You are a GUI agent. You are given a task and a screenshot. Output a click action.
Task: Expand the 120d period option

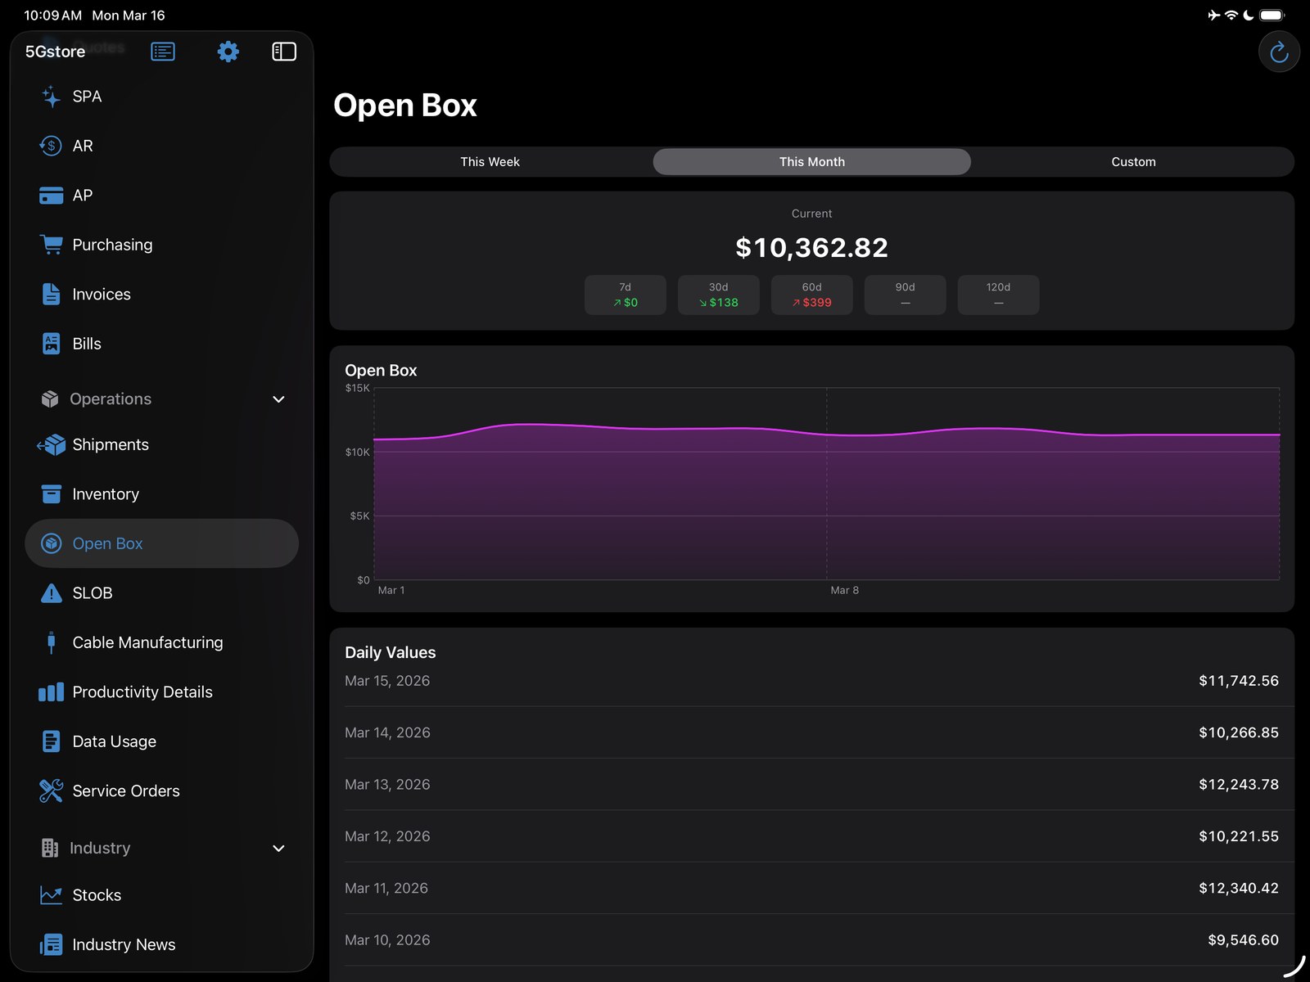coord(998,295)
